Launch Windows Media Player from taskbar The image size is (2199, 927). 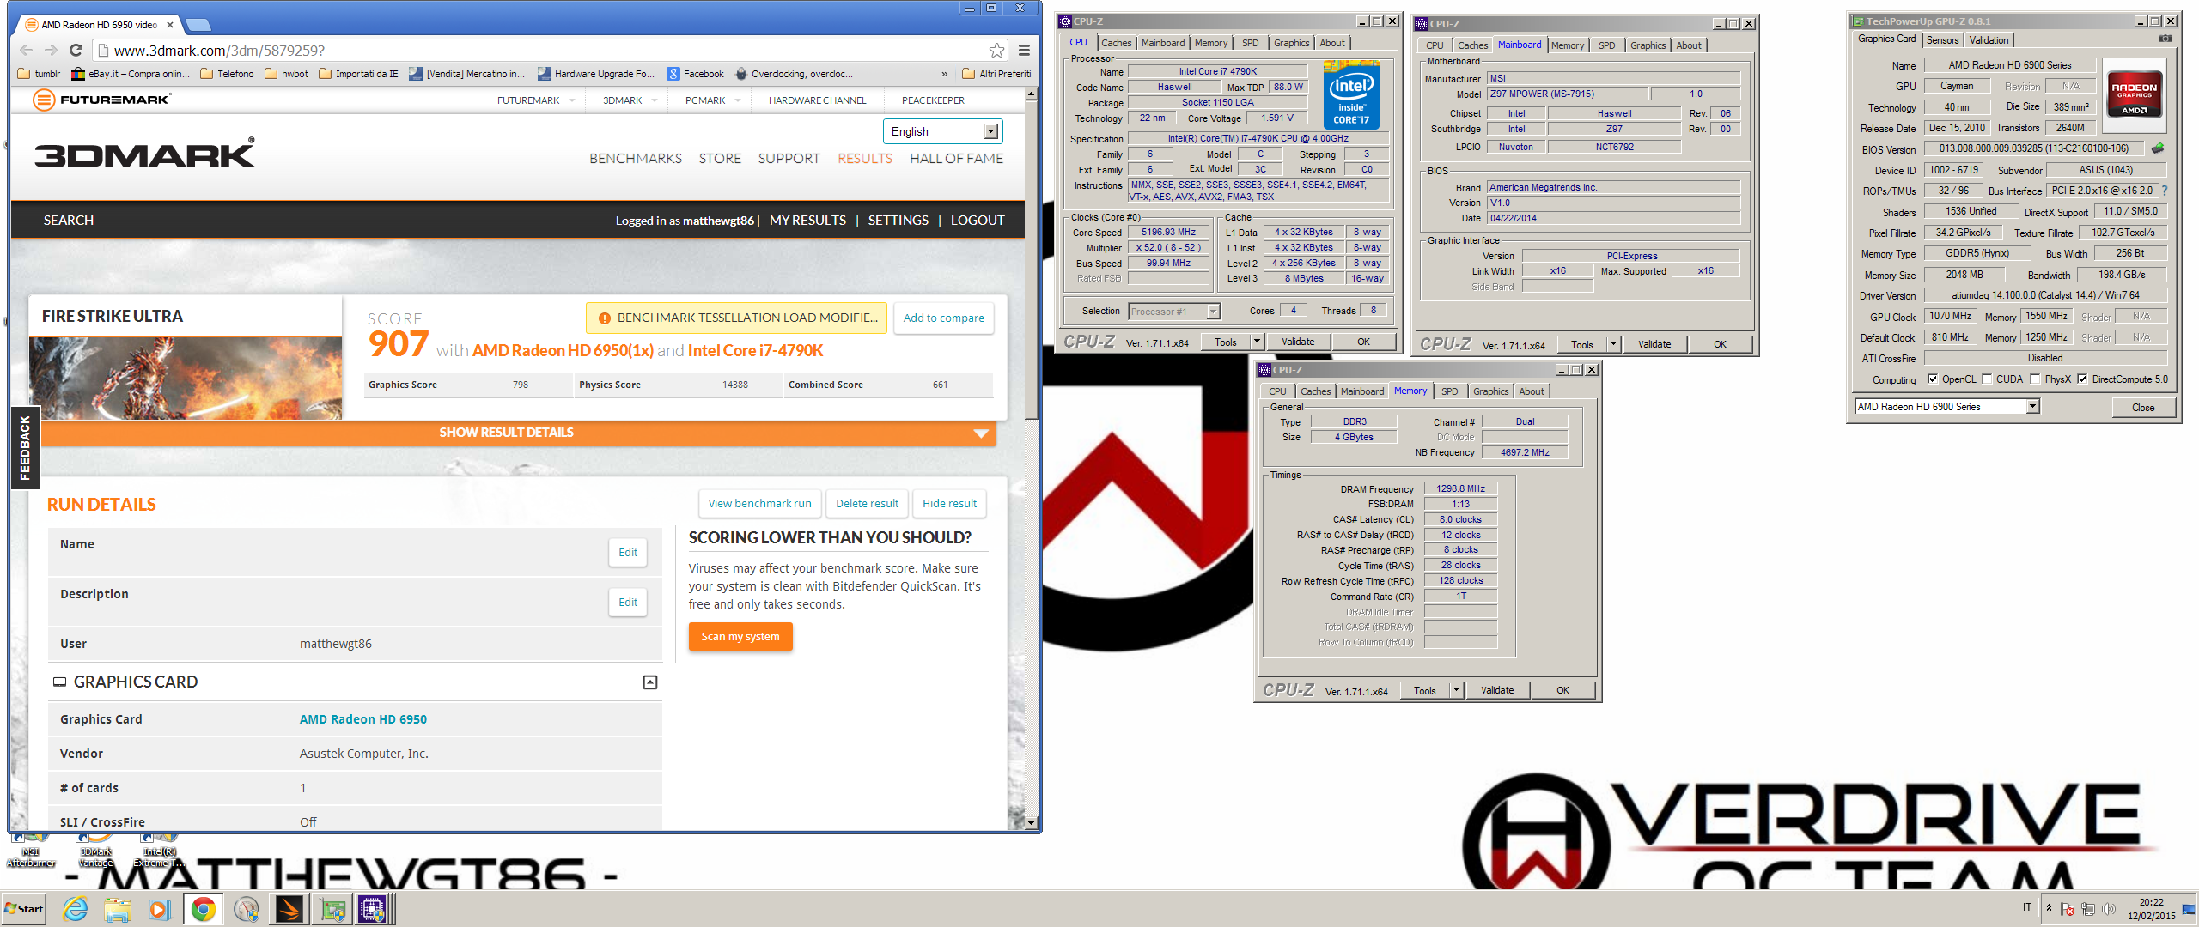159,909
